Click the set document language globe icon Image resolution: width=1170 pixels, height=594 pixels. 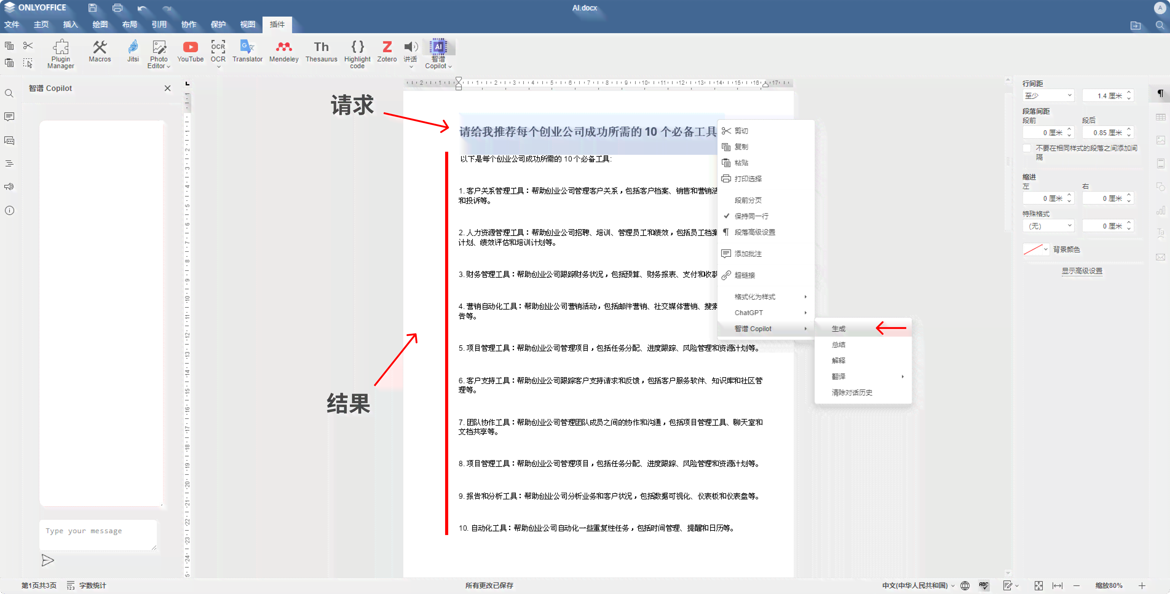pyautogui.click(x=965, y=585)
